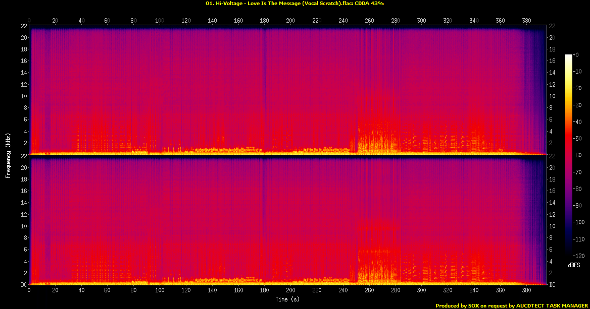Viewport: 590px width, 309px height.
Task: Click the dBFS color scale bar
Action: [569, 155]
